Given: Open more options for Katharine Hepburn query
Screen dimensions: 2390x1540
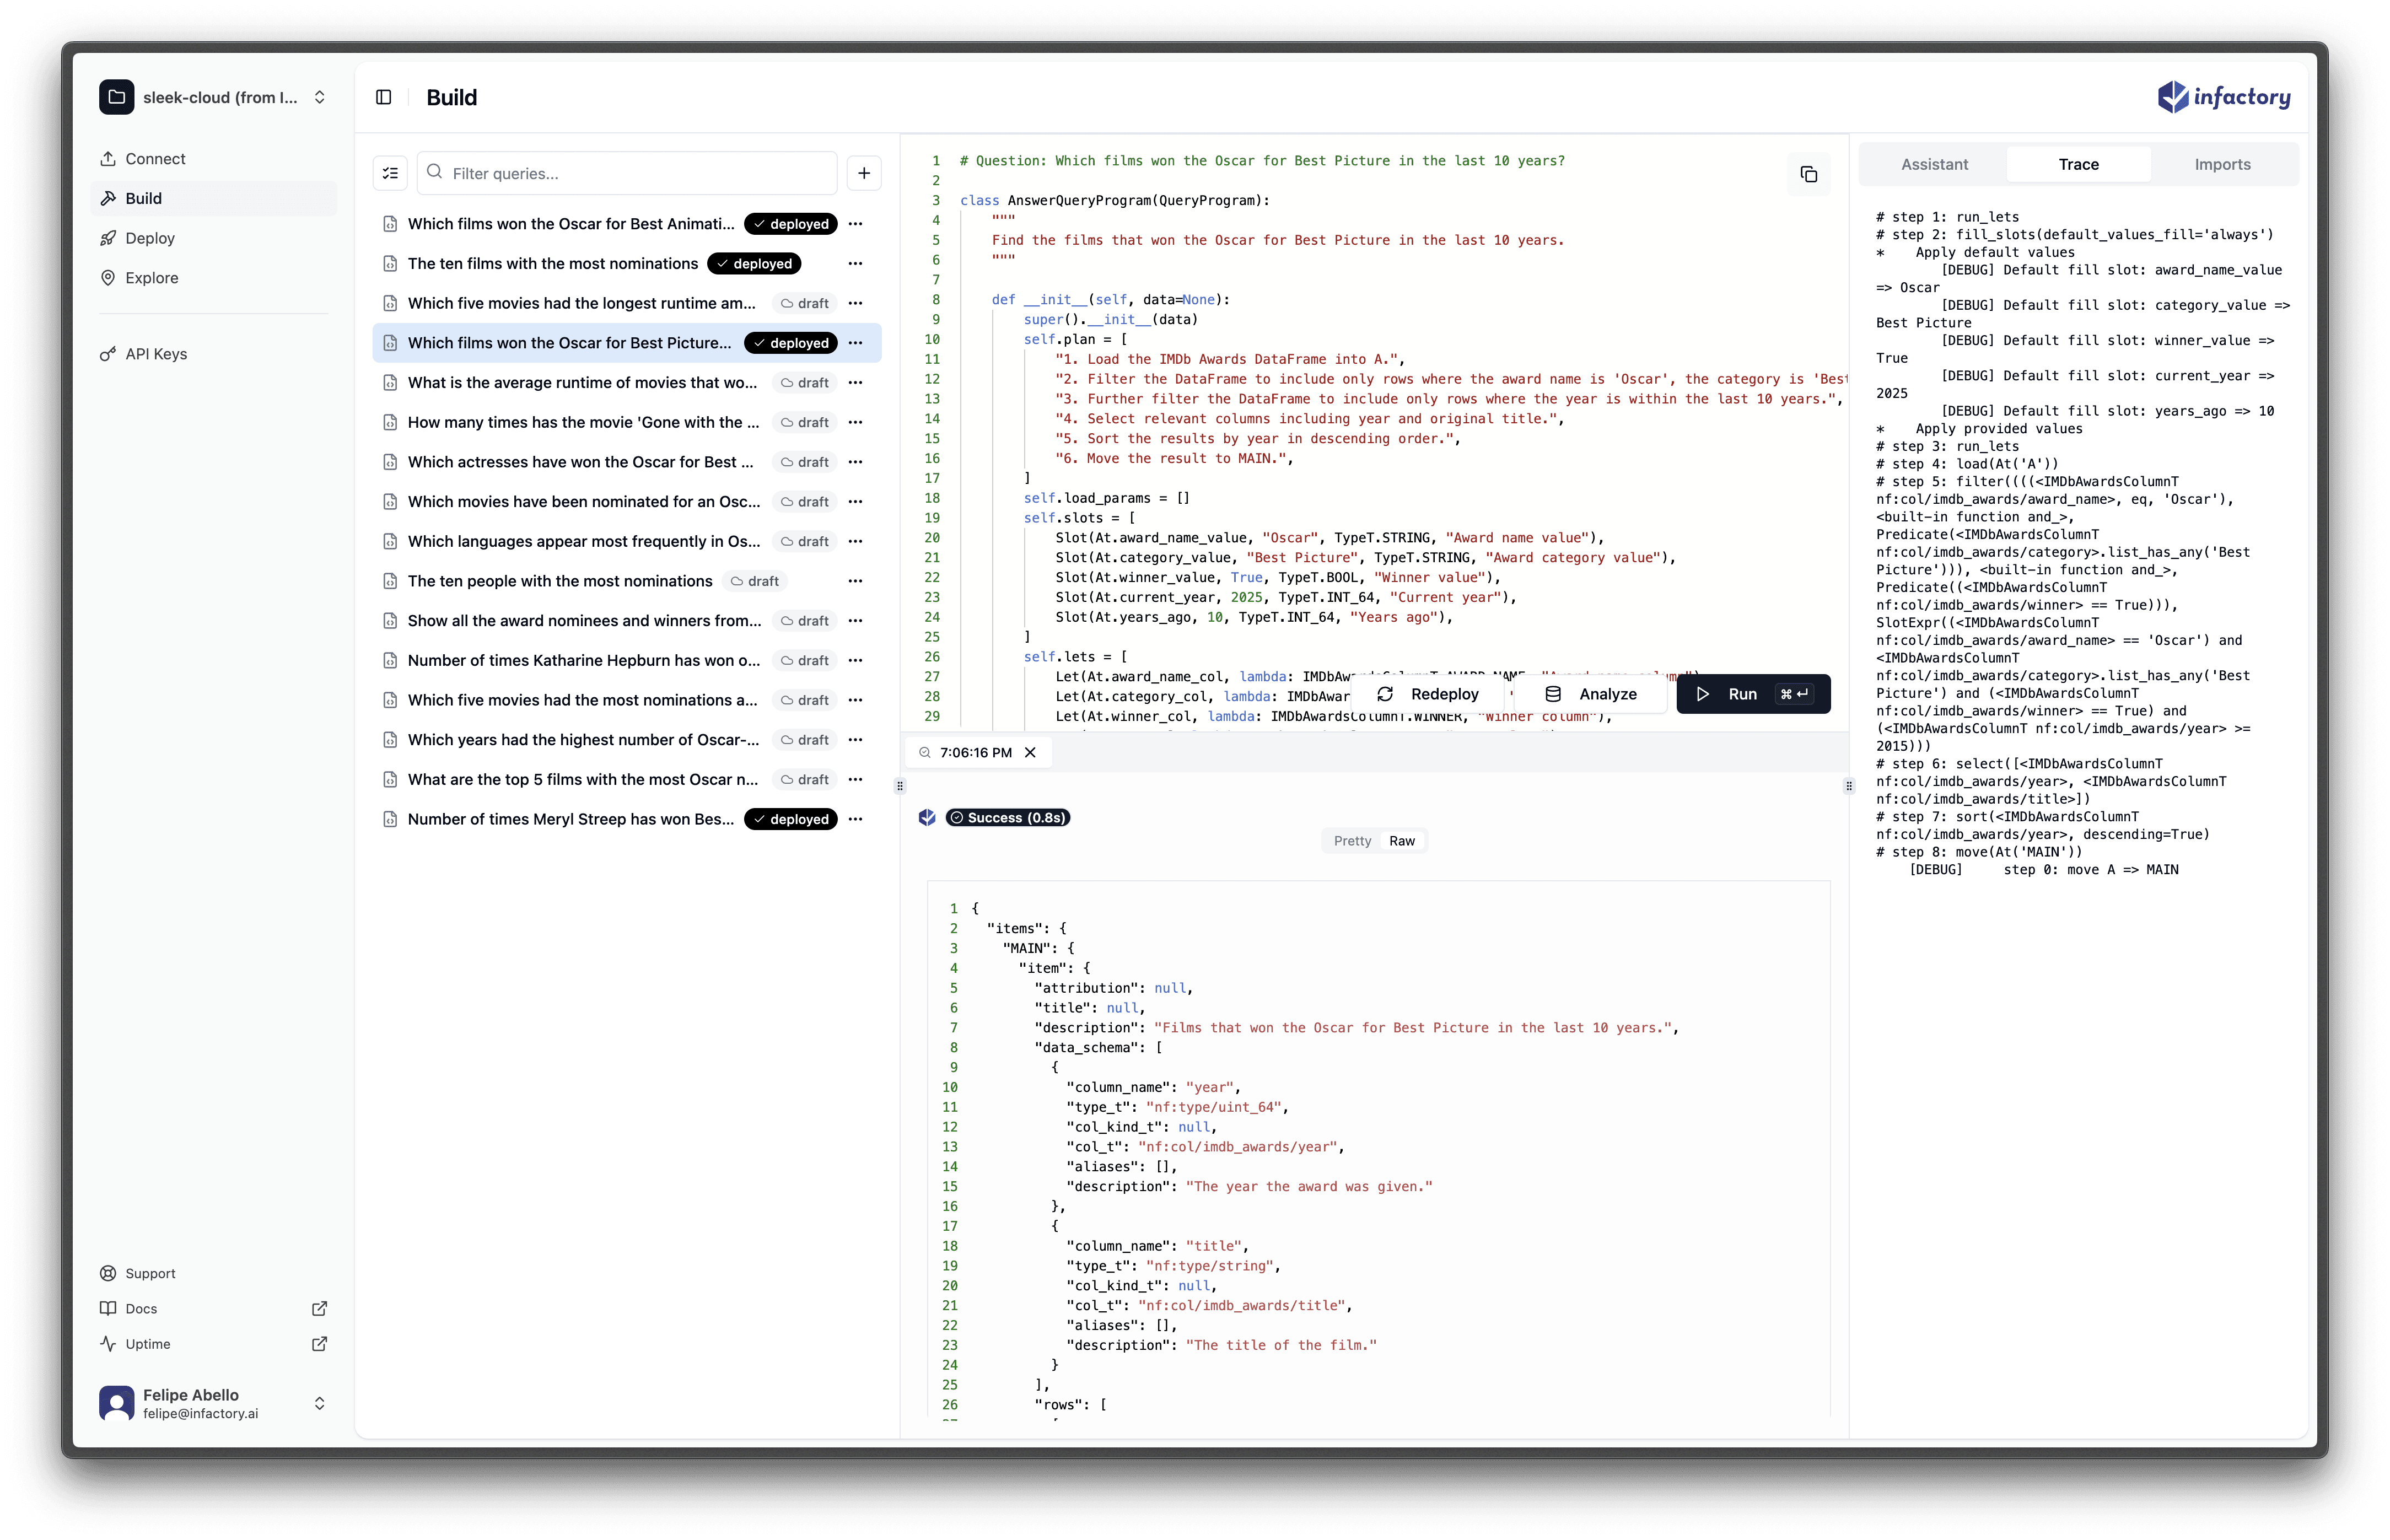Looking at the screenshot, I should pyautogui.click(x=855, y=660).
